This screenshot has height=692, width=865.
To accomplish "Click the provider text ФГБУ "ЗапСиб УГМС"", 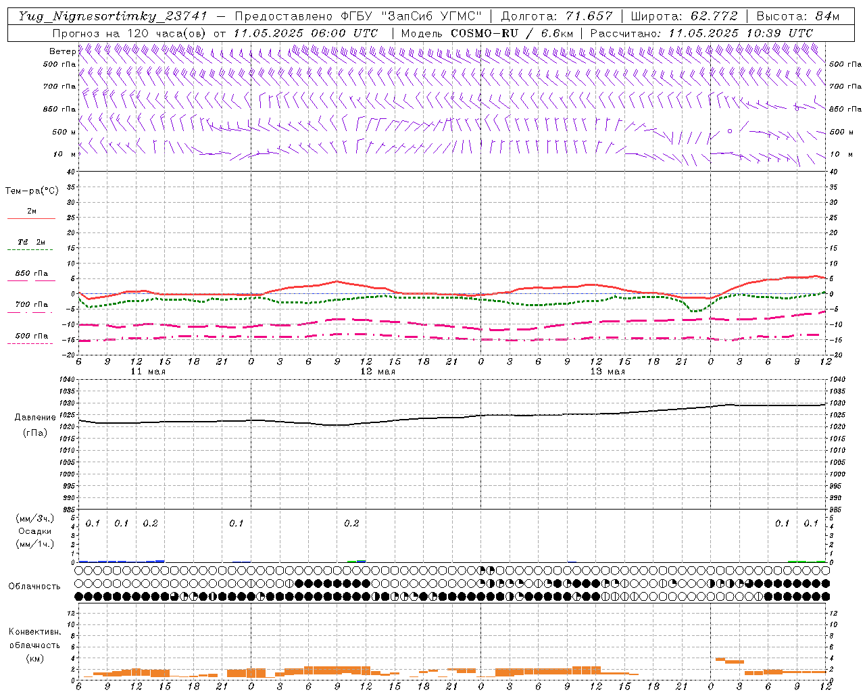I will [x=411, y=16].
